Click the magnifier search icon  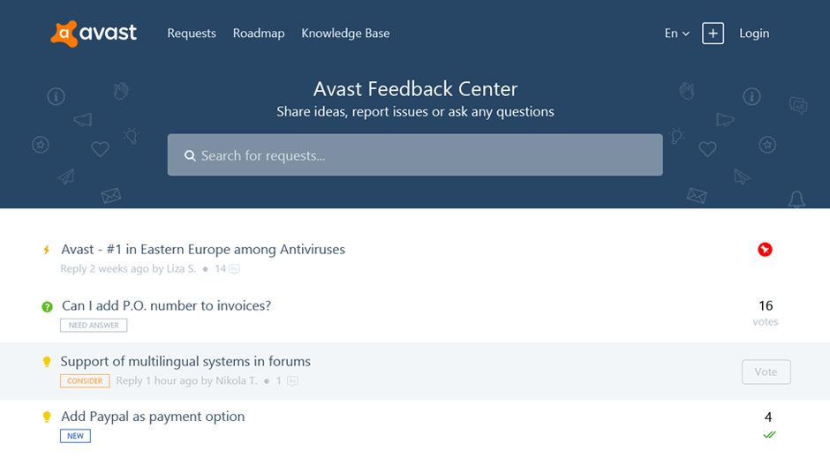click(190, 156)
